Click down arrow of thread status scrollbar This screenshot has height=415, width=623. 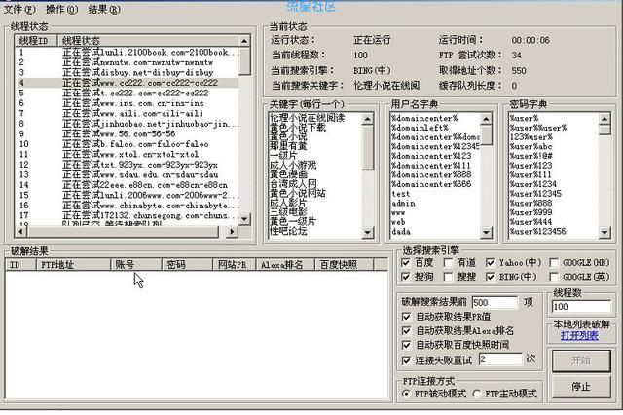click(x=244, y=218)
